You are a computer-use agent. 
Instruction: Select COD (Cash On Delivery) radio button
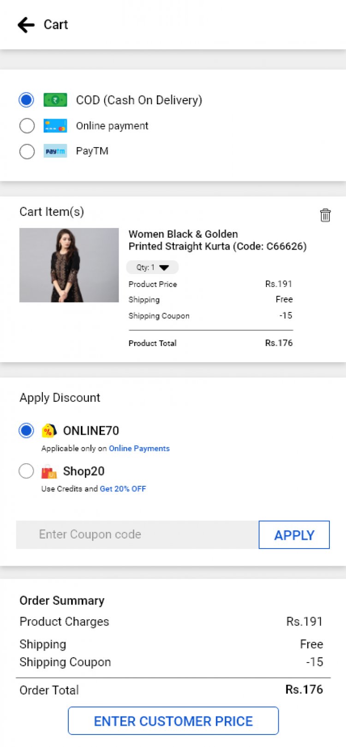coord(27,100)
